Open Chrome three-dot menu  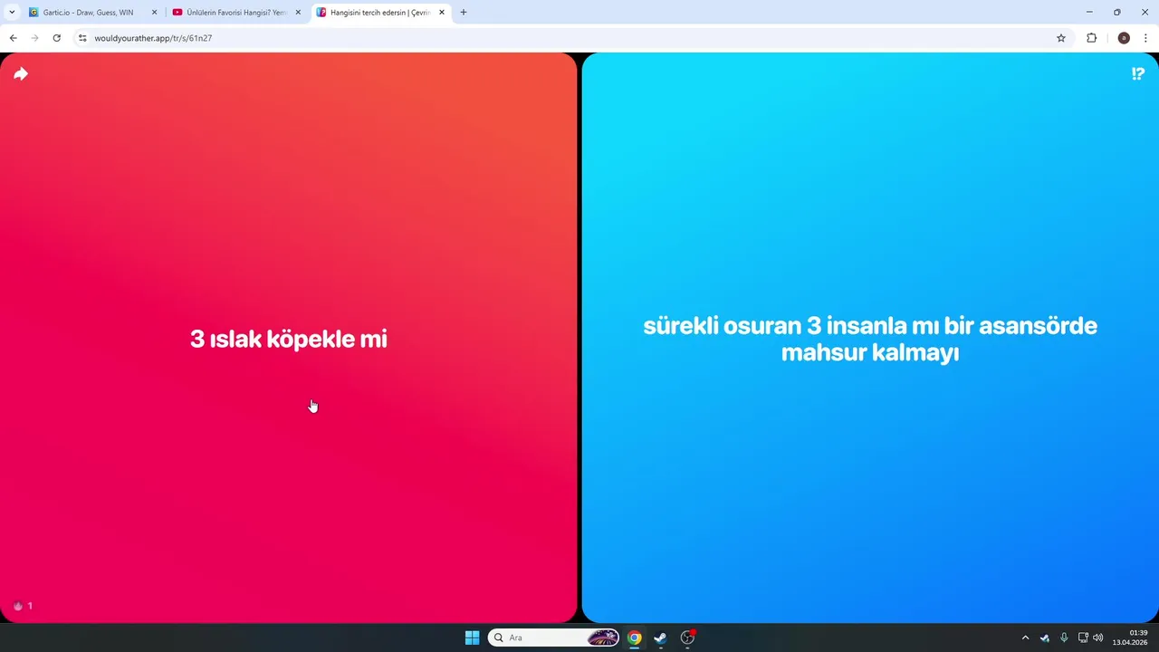point(1145,38)
